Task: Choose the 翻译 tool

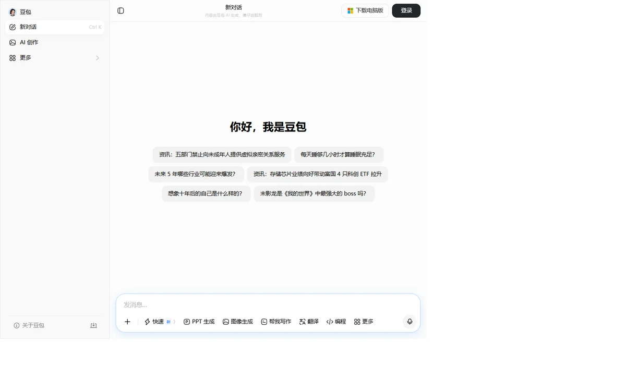Action: [309, 322]
